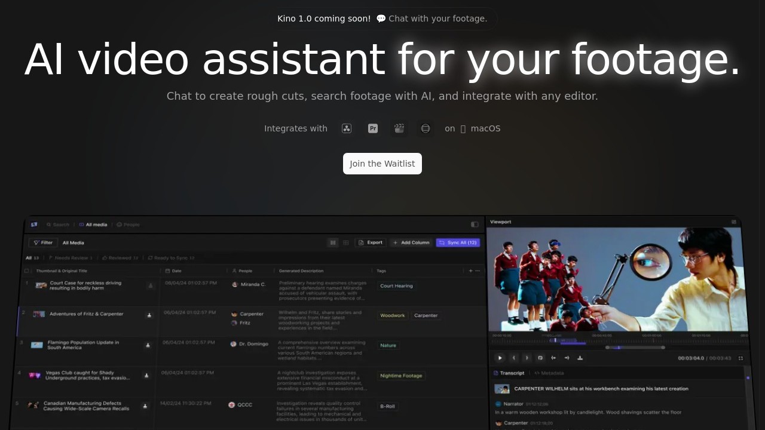Tick the select-all checkbox in the table header

click(x=26, y=271)
